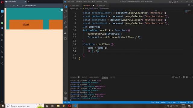Close the localhost:3000 browser tab
This screenshot has width=193, height=108.
25,2
